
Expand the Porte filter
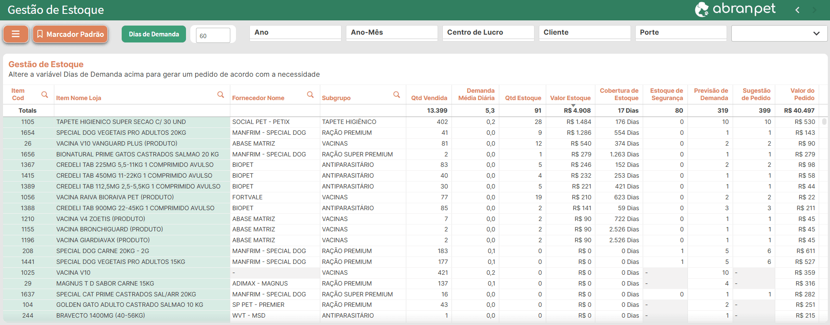pos(681,32)
